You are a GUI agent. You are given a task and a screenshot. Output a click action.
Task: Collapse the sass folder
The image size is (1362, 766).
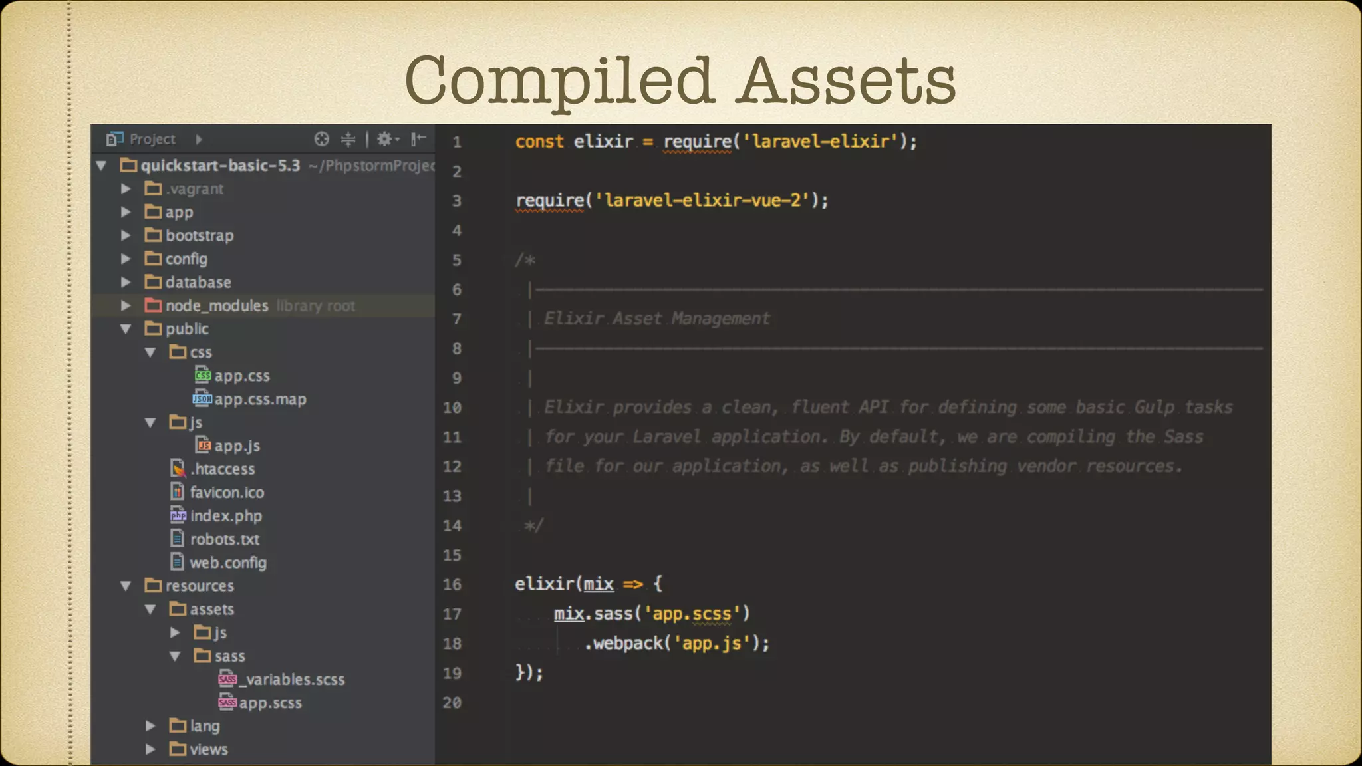175,656
